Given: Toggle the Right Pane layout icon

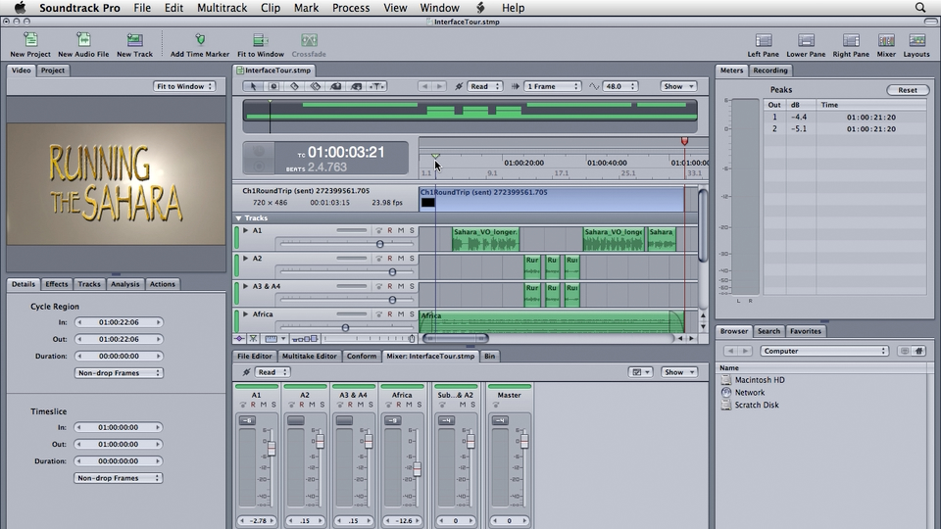Looking at the screenshot, I should pyautogui.click(x=851, y=40).
